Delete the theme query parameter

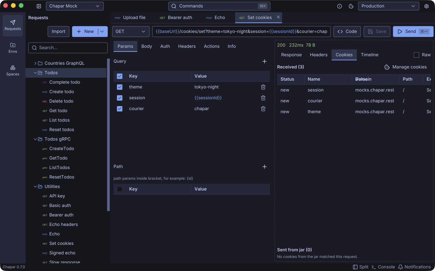(x=263, y=87)
